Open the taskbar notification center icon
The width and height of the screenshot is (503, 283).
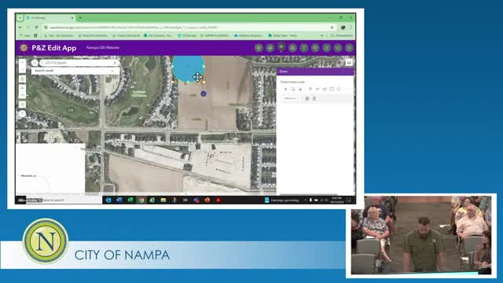[x=349, y=200]
